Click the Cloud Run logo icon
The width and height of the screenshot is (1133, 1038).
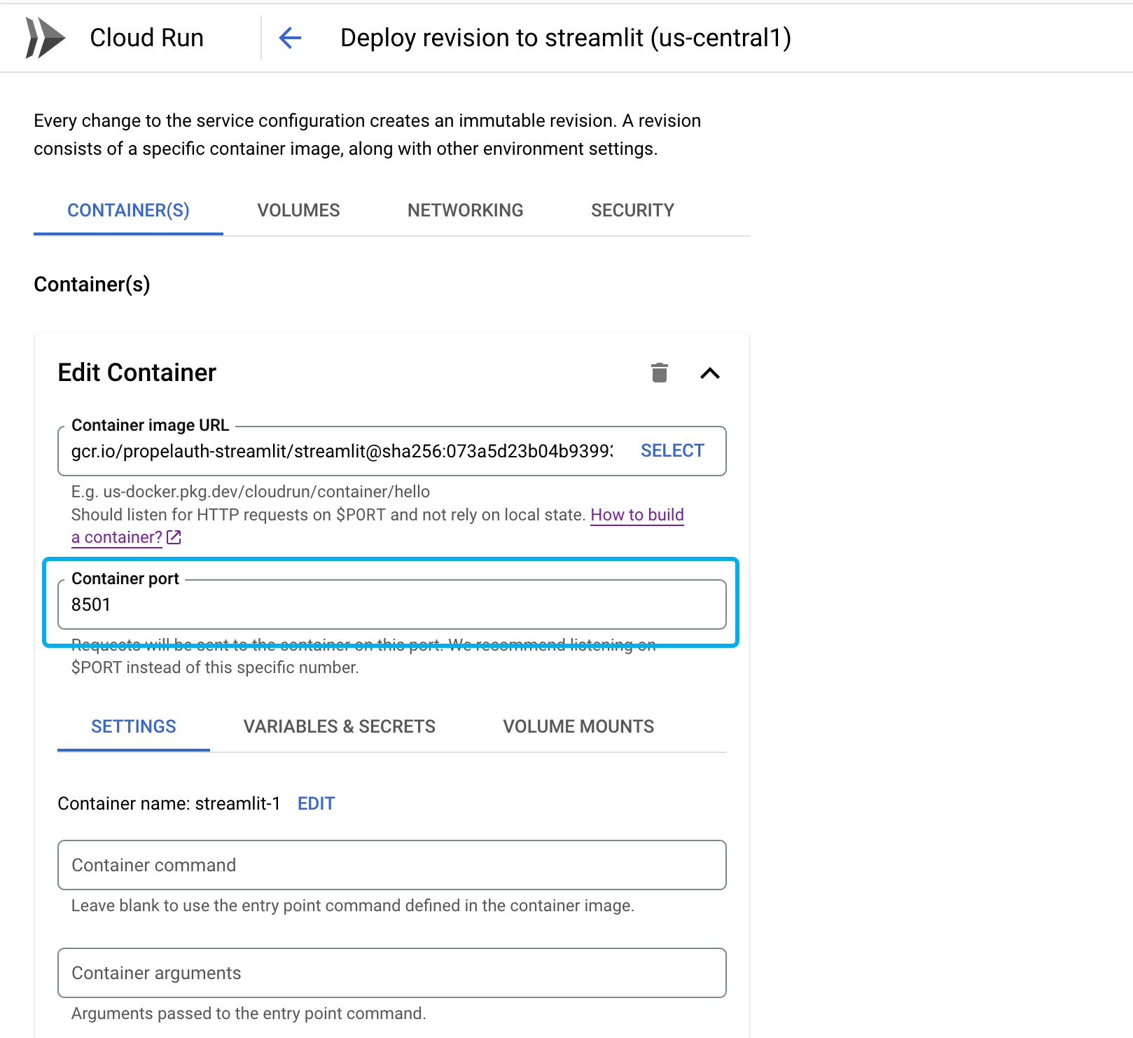pos(46,38)
